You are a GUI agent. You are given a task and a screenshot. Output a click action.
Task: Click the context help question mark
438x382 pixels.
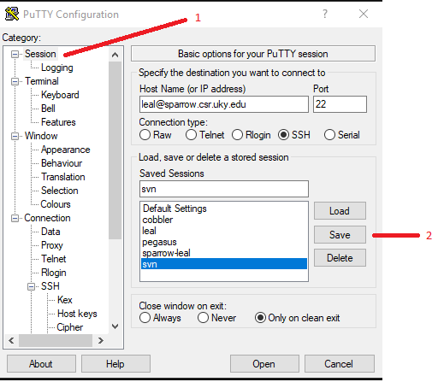[325, 14]
